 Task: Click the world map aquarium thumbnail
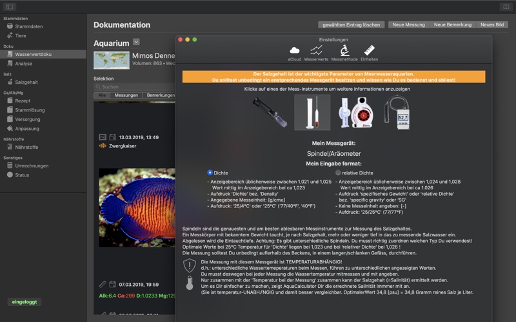pyautogui.click(x=112, y=60)
